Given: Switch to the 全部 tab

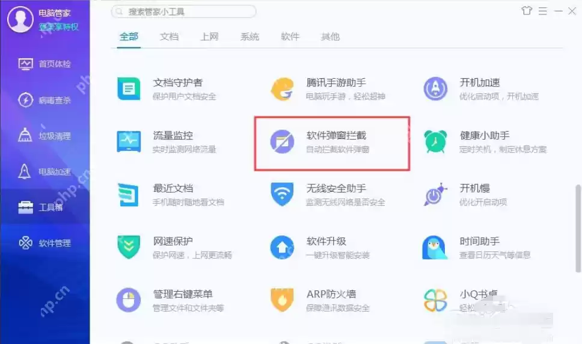Looking at the screenshot, I should pyautogui.click(x=129, y=37).
